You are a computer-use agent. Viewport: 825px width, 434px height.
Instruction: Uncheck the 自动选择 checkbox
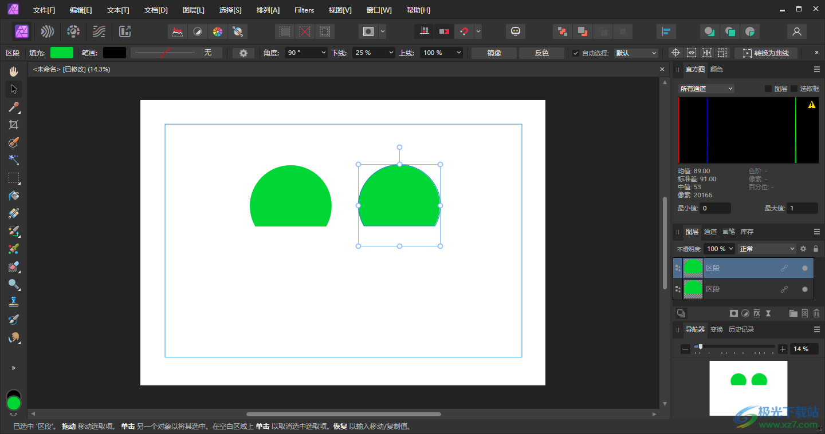pyautogui.click(x=576, y=53)
